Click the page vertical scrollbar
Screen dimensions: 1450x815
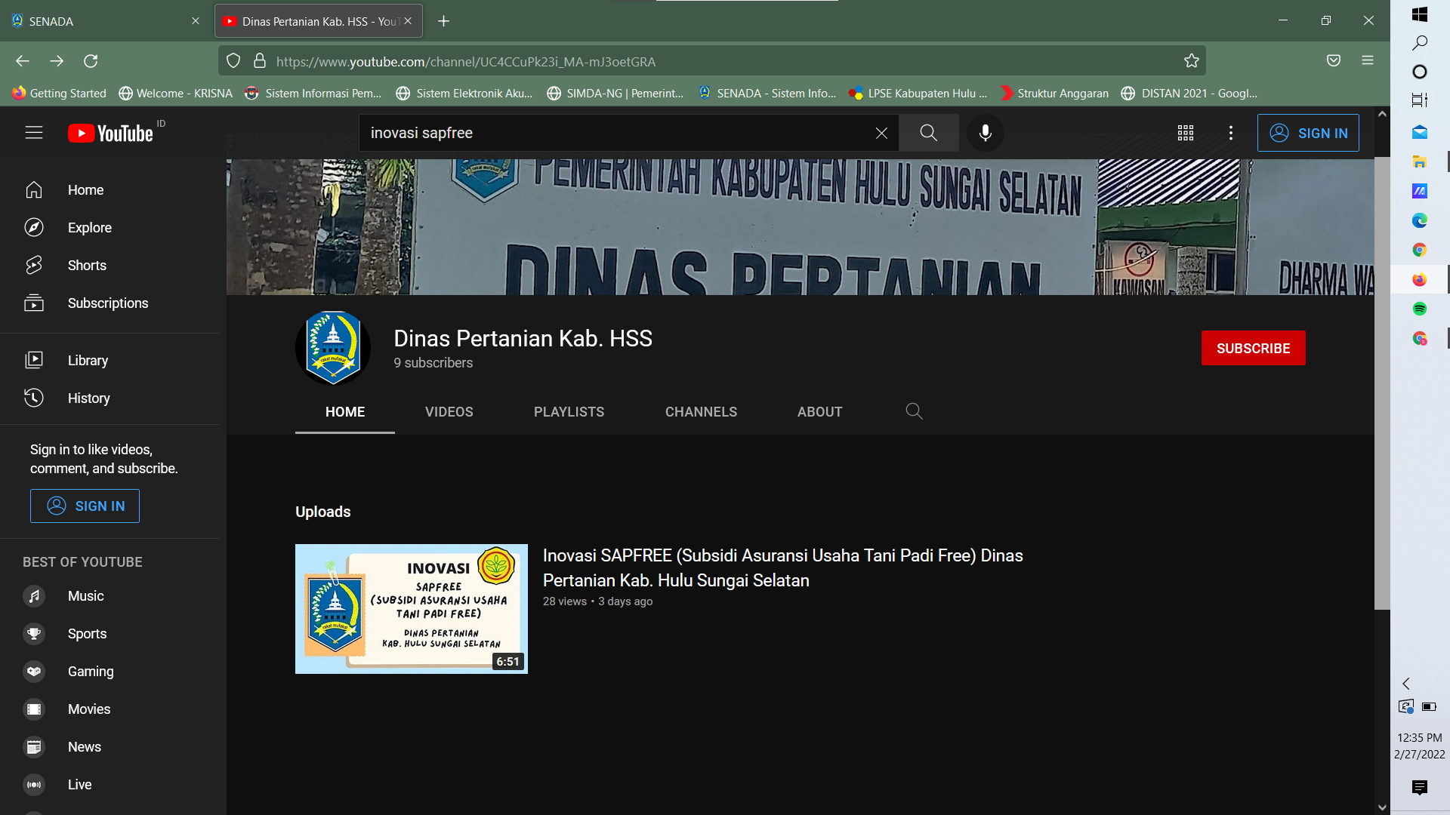(1382, 383)
